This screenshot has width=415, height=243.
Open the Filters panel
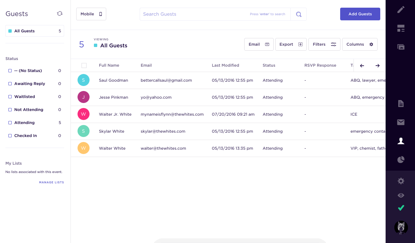[324, 44]
